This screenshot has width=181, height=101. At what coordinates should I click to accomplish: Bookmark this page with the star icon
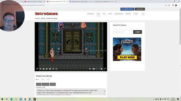pos(169,5)
